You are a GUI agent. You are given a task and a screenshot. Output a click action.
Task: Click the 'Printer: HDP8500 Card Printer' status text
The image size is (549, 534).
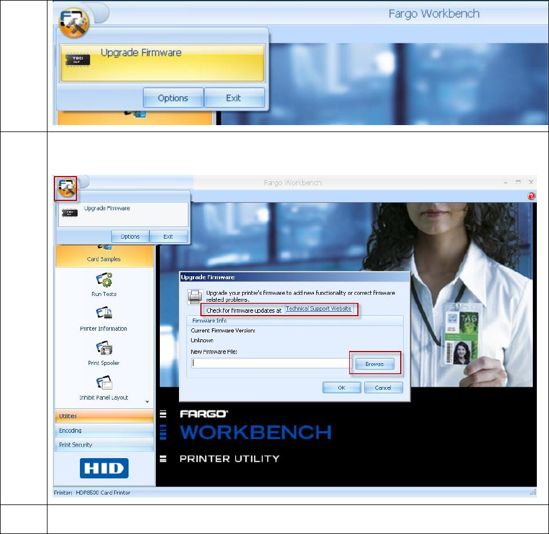coord(92,493)
